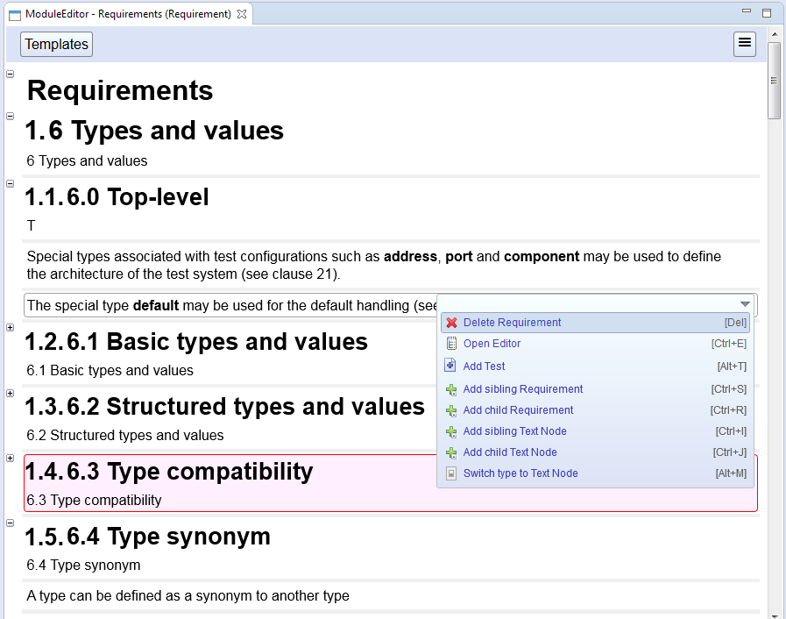Select Add sibling Text Node menu entry
Screen dimensions: 786x619
595,431
